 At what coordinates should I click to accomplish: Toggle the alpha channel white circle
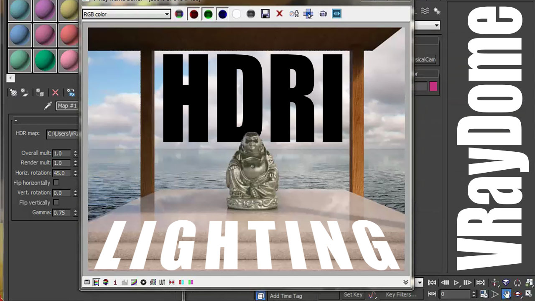pyautogui.click(x=237, y=14)
